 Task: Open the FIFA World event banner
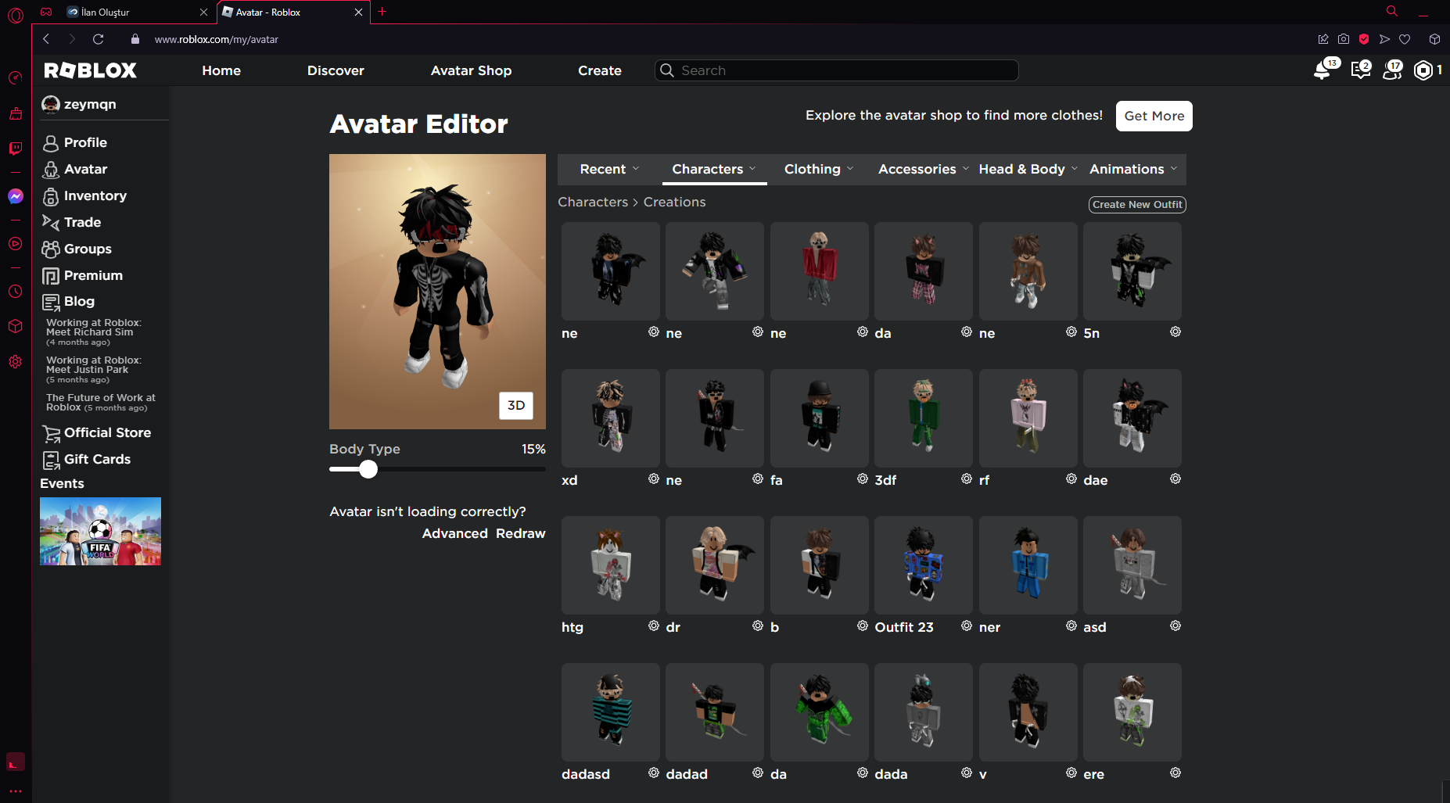[x=100, y=531]
